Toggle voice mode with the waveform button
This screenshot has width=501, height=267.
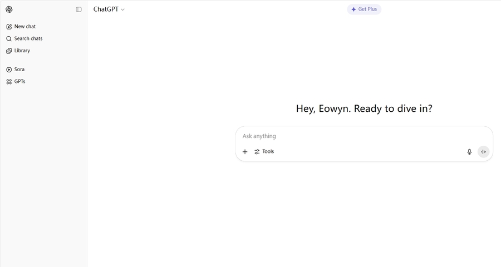(x=483, y=152)
